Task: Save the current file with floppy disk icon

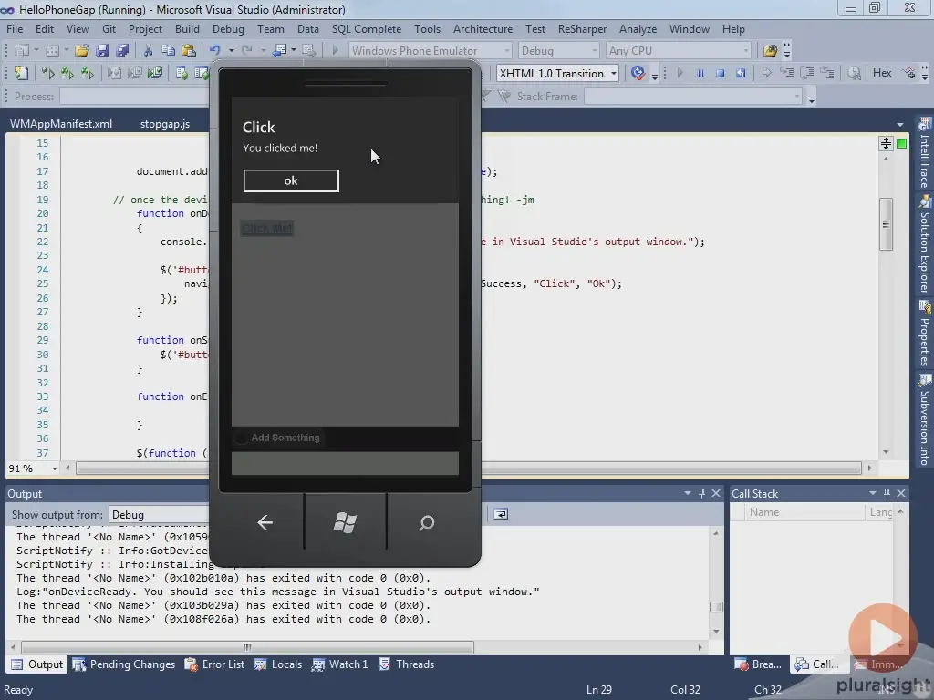Action: [103, 50]
